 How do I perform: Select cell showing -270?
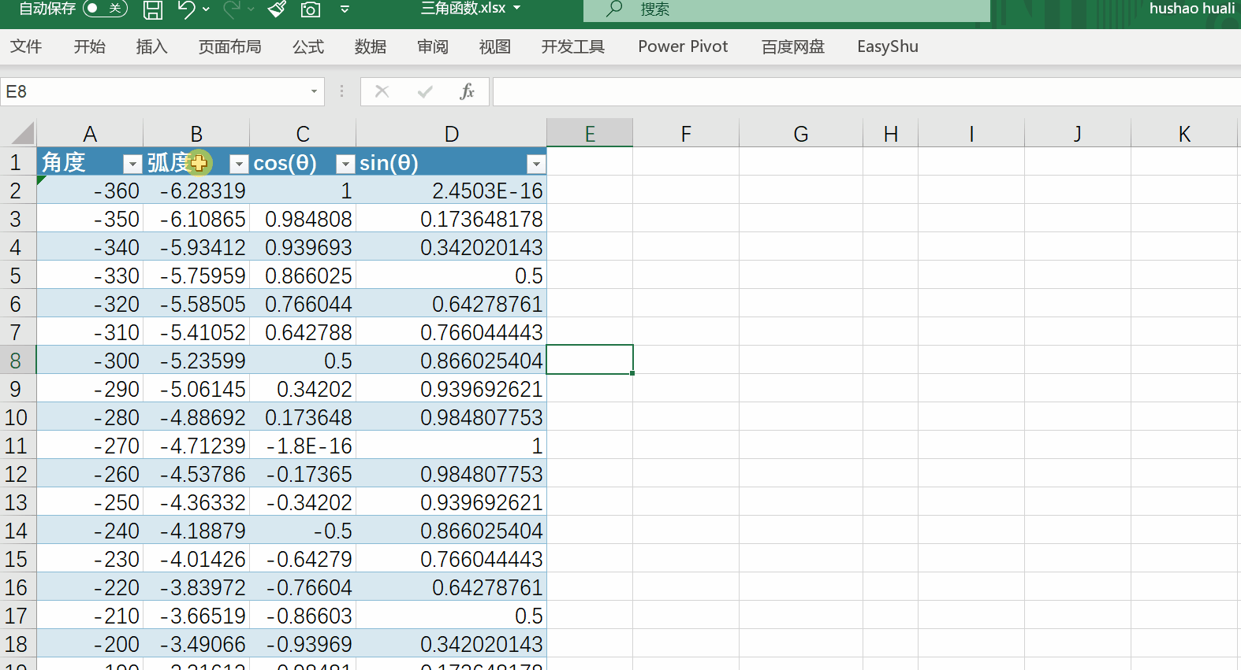(x=90, y=446)
